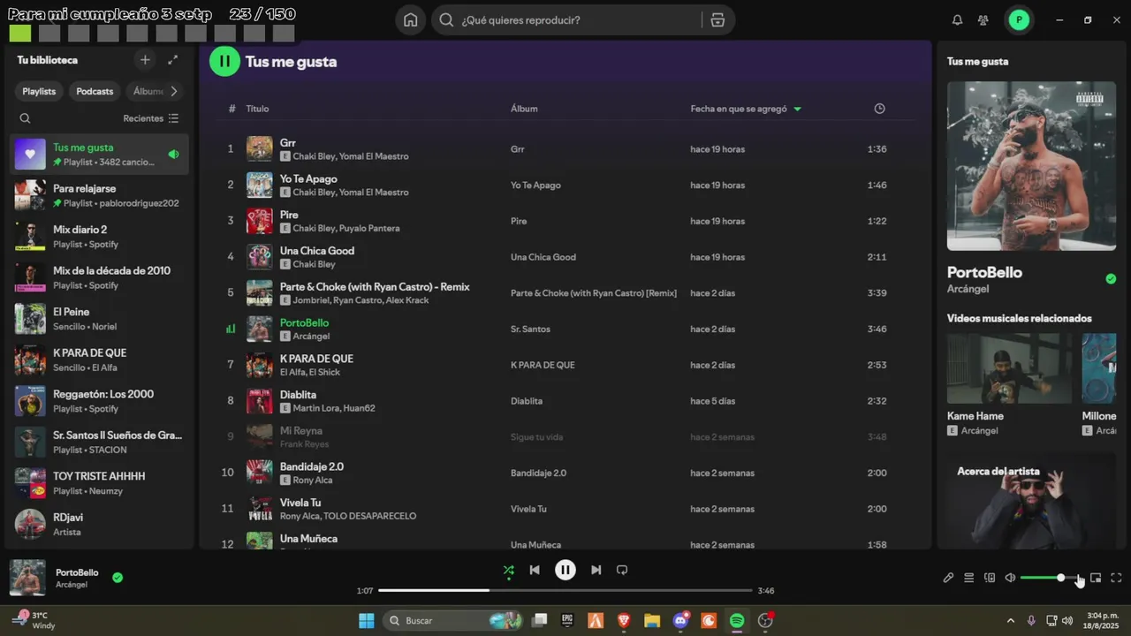The height and width of the screenshot is (636, 1131).
Task: Filter library by Podcasts
Action: (95, 91)
